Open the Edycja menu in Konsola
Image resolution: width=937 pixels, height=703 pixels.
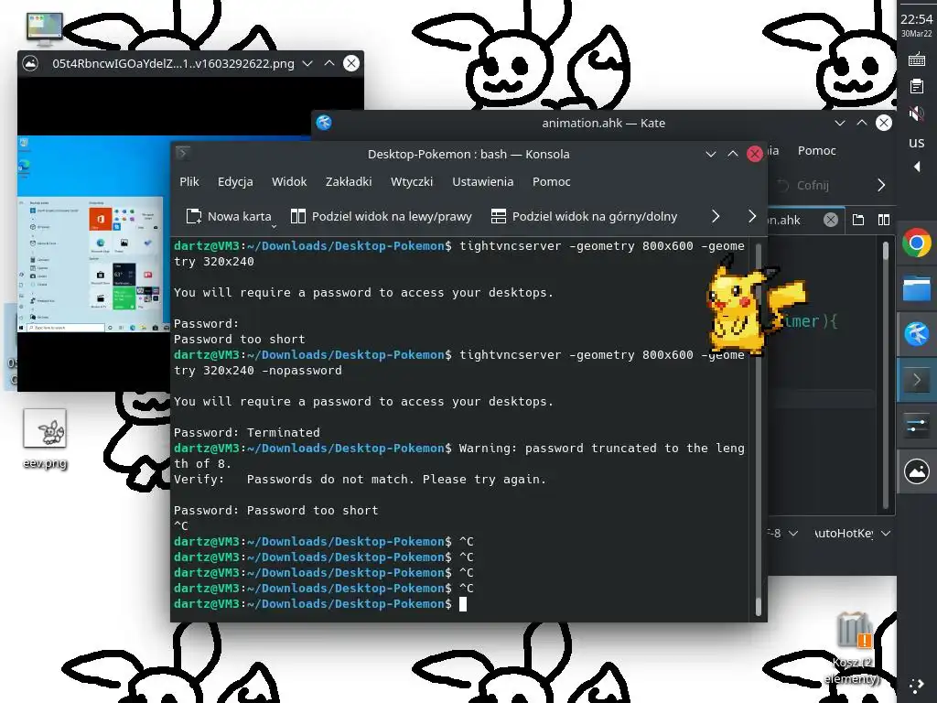click(235, 182)
